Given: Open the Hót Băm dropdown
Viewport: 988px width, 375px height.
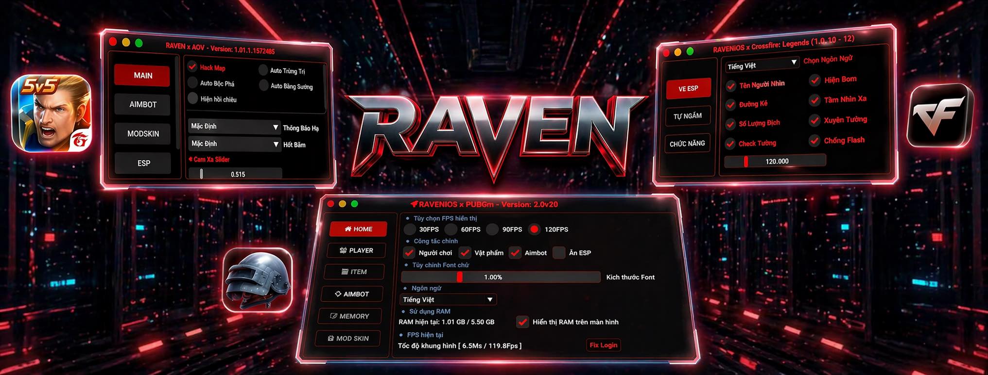Looking at the screenshot, I should pyautogui.click(x=235, y=144).
